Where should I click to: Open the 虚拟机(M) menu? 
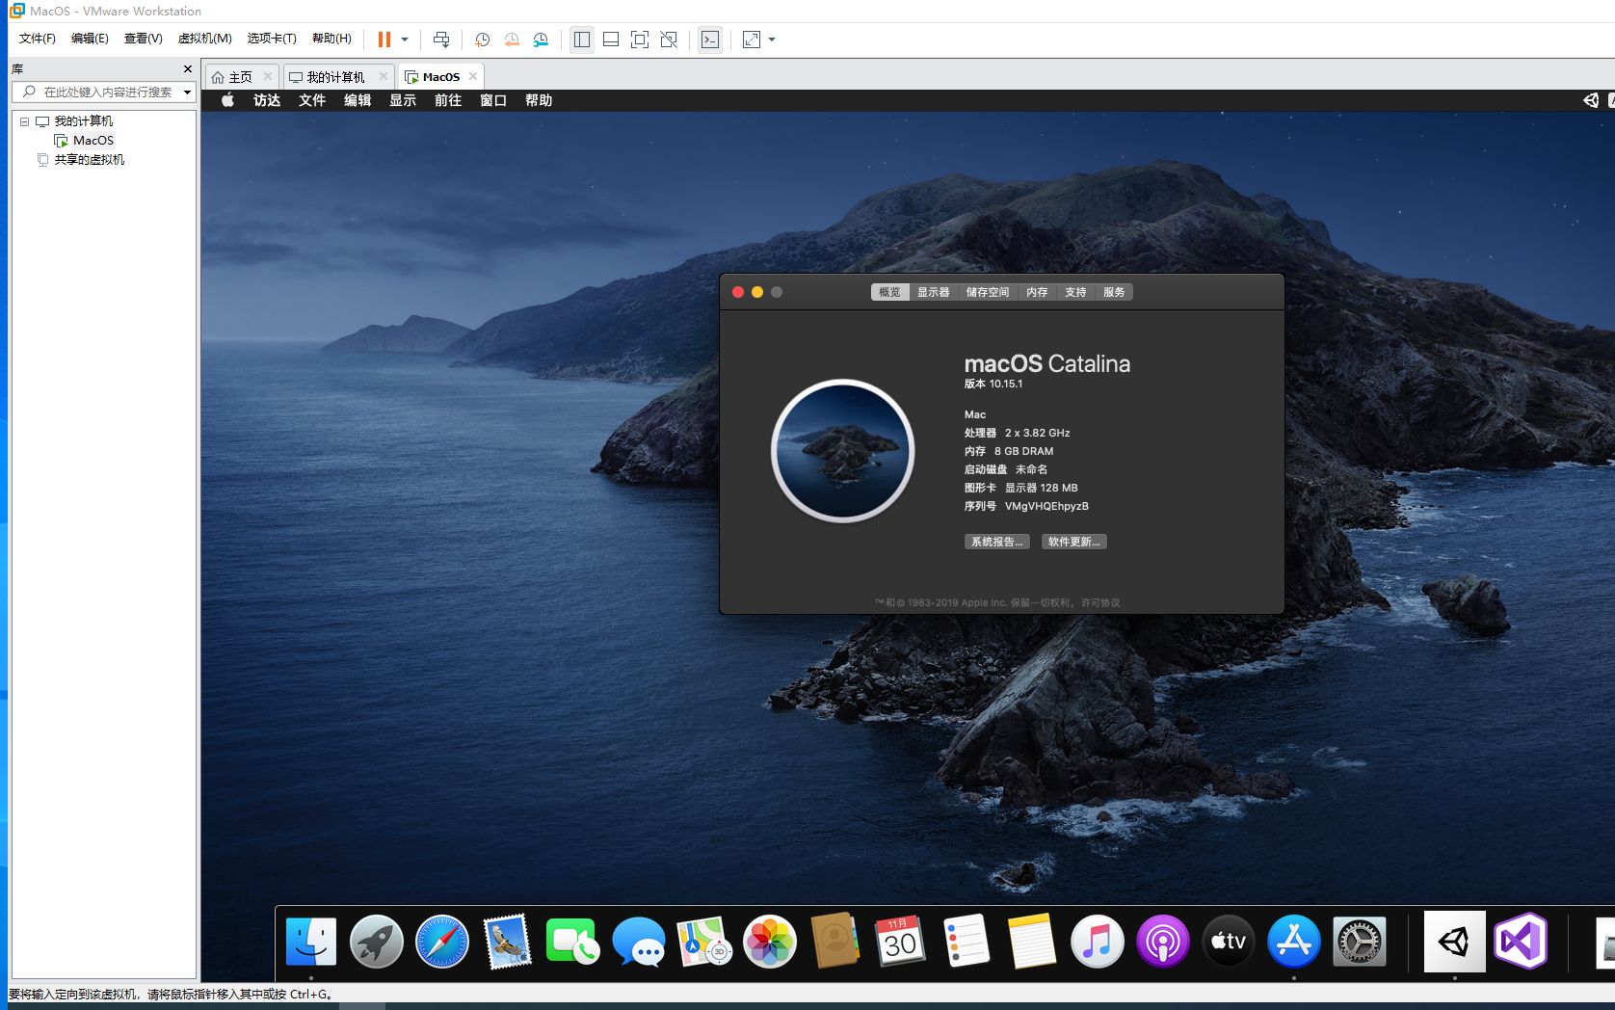pos(203,39)
